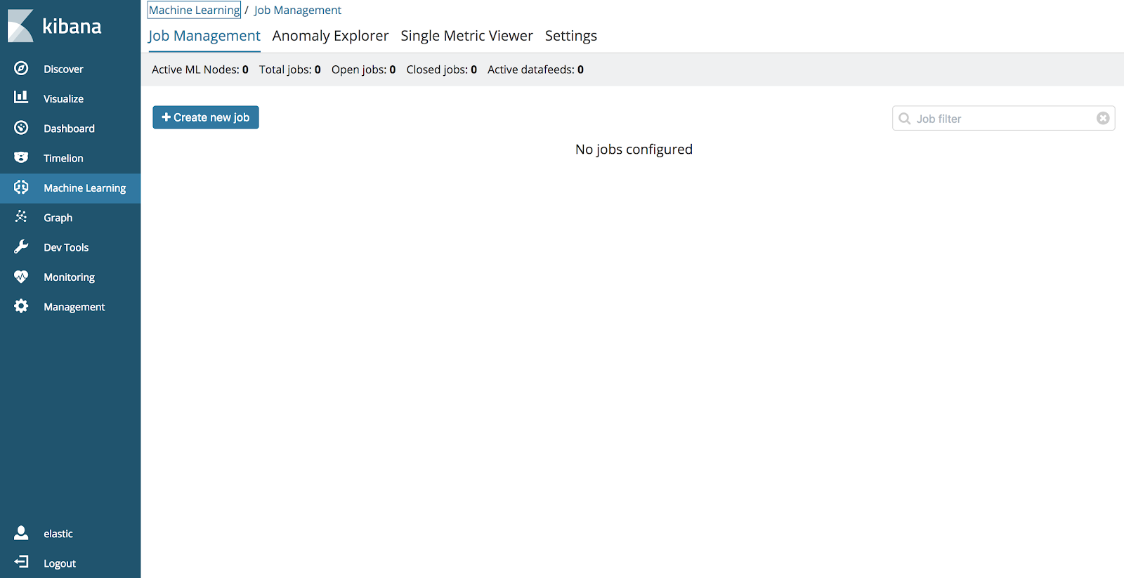Click the Create new job button
The width and height of the screenshot is (1124, 578).
pyautogui.click(x=206, y=117)
